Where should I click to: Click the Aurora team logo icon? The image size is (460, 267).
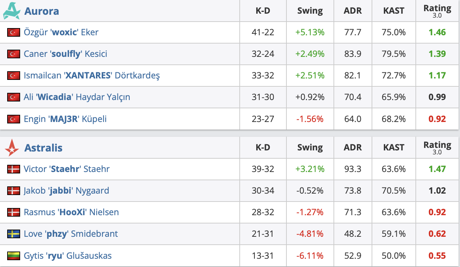coord(11,11)
